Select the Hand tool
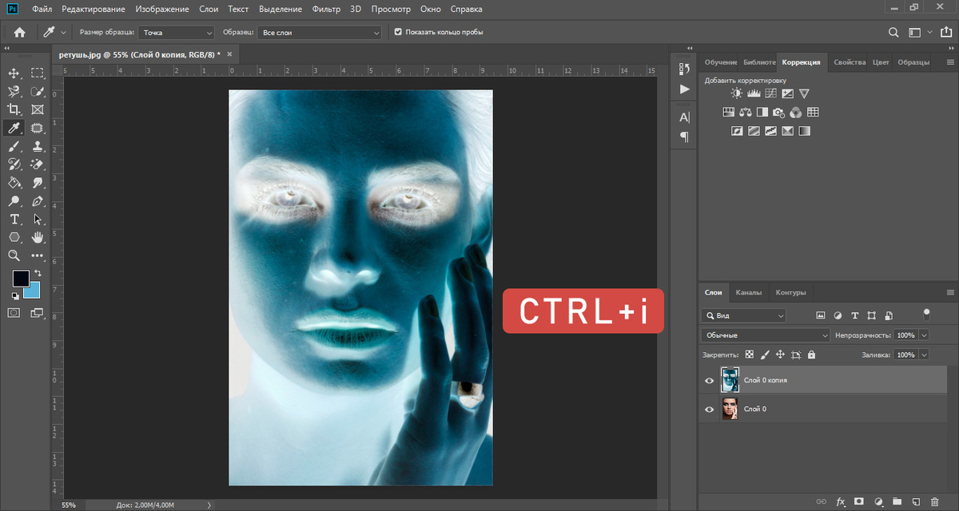 (x=37, y=238)
